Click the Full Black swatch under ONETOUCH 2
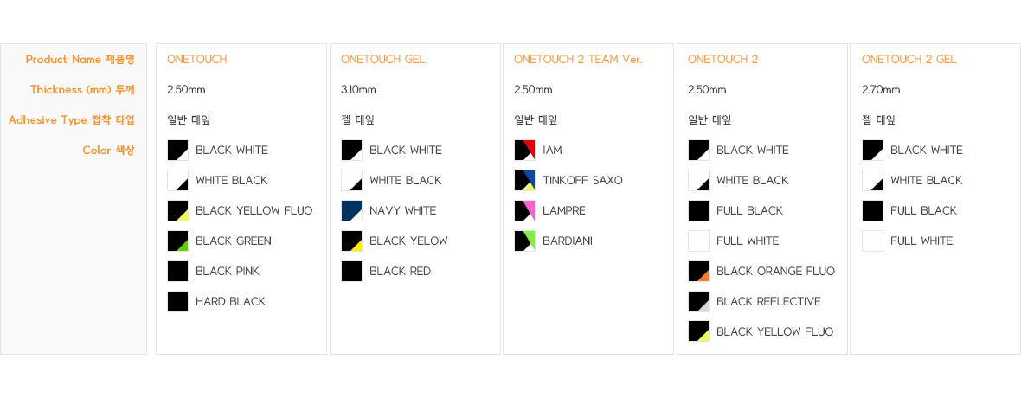The height and width of the screenshot is (398, 1021). [698, 210]
